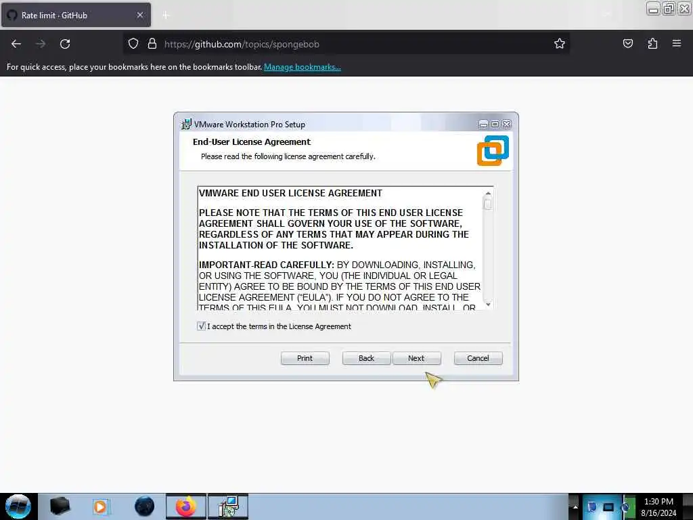Bookmark this page with the star icon
Viewport: 693px width, 520px height.
(560, 43)
